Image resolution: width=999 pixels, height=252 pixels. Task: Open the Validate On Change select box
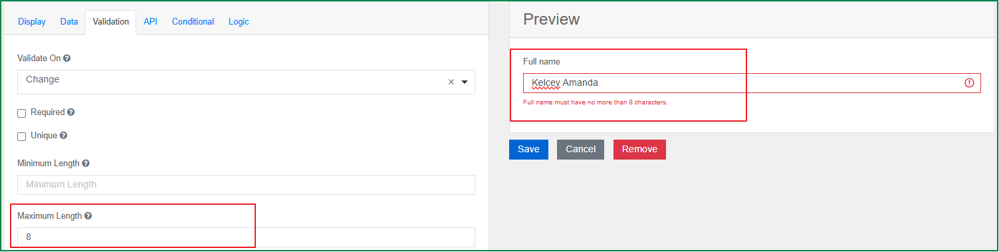tap(246, 82)
